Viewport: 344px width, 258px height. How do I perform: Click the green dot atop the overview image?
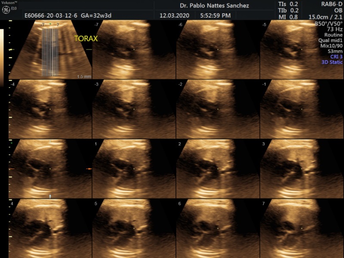pyautogui.click(x=50, y=24)
